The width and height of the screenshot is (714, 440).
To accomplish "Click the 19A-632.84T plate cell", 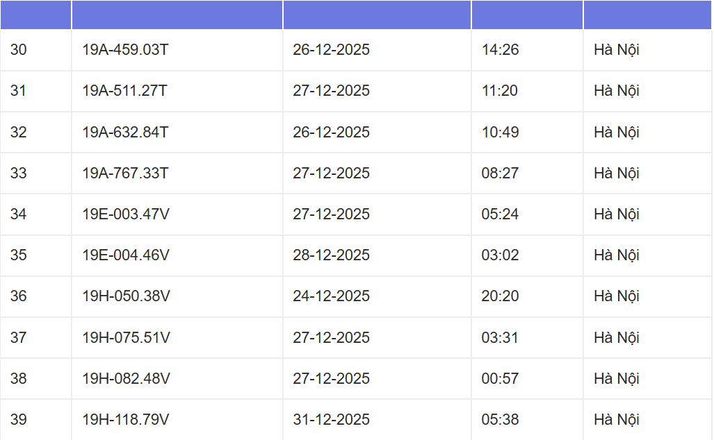I will point(125,132).
